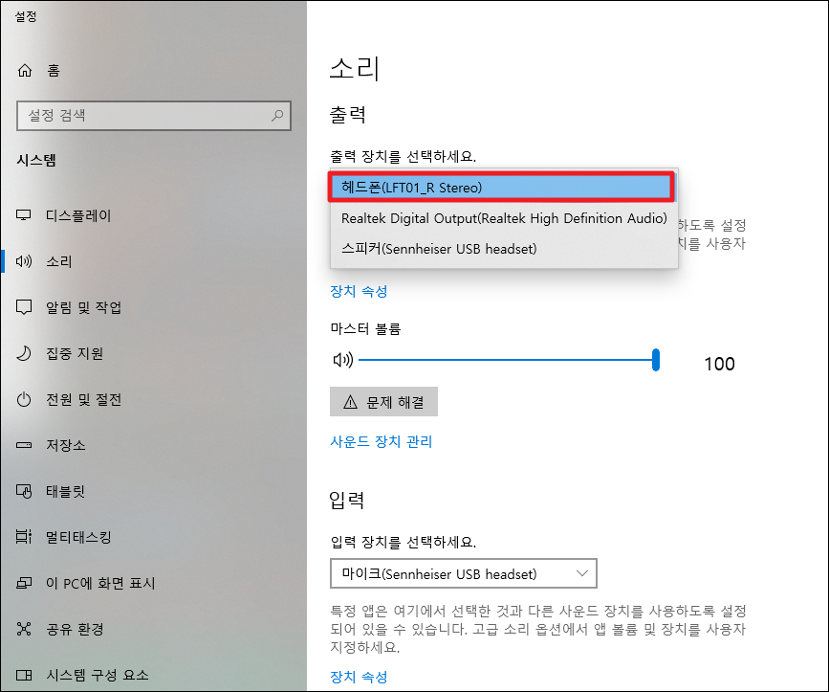This screenshot has width=829, height=692.
Task: Click the Multitasking icon
Action: point(25,537)
